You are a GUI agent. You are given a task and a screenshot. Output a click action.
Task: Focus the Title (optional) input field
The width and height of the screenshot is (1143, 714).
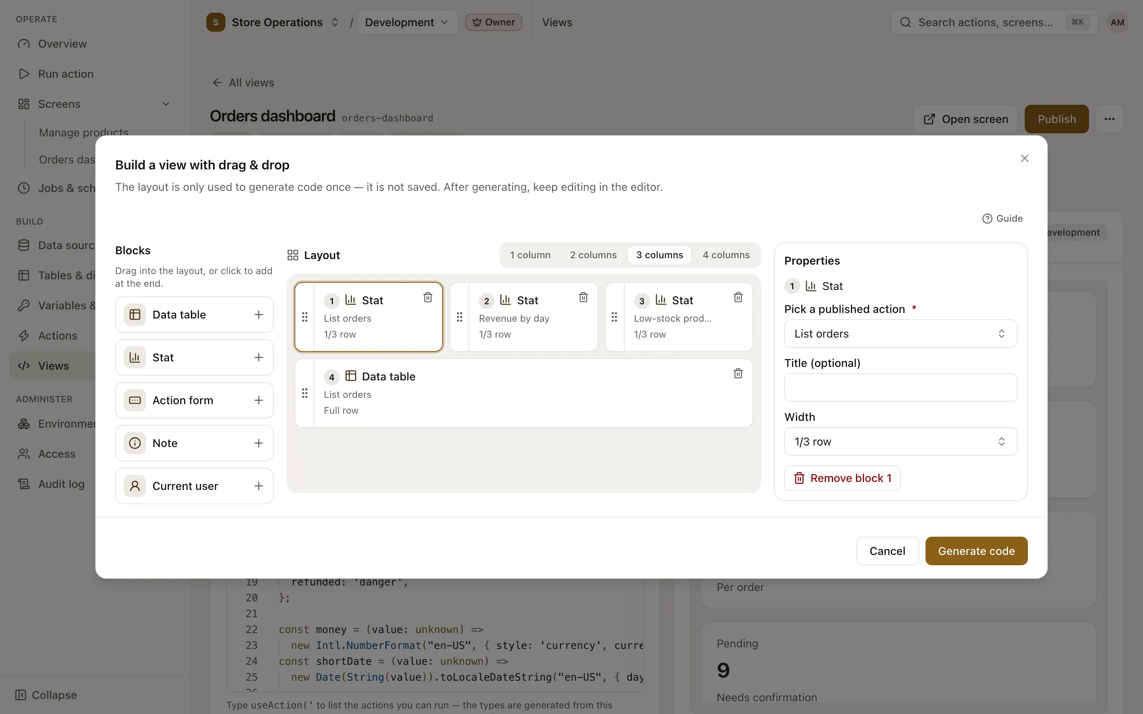click(900, 388)
